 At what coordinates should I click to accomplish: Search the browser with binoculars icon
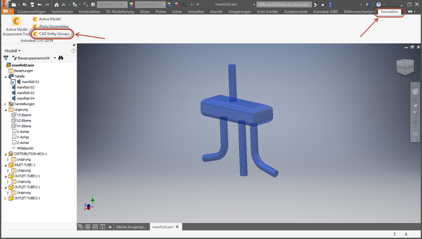[61, 58]
